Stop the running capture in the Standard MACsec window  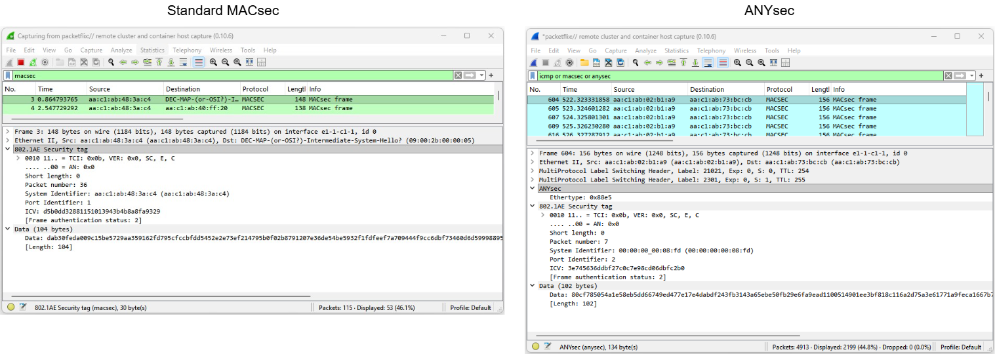click(21, 62)
